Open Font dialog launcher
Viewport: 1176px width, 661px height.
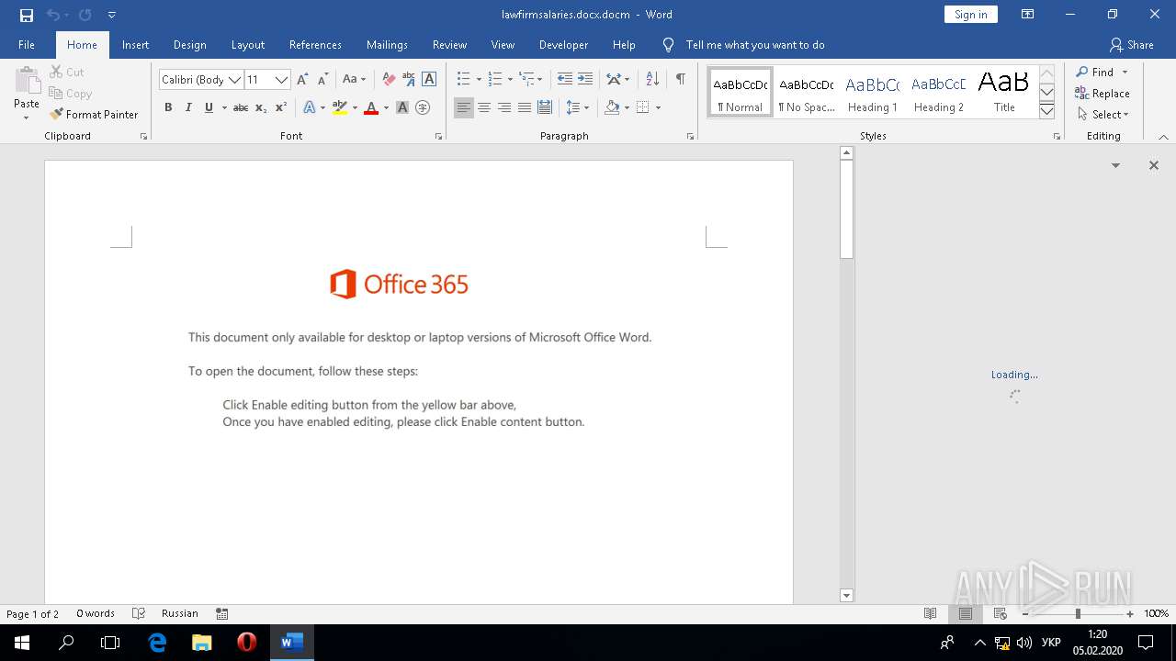(438, 136)
